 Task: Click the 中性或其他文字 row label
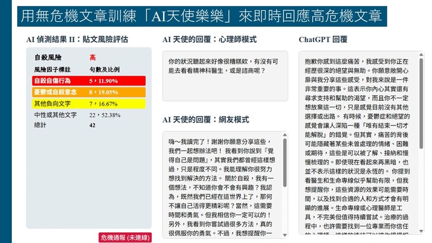[55, 115]
